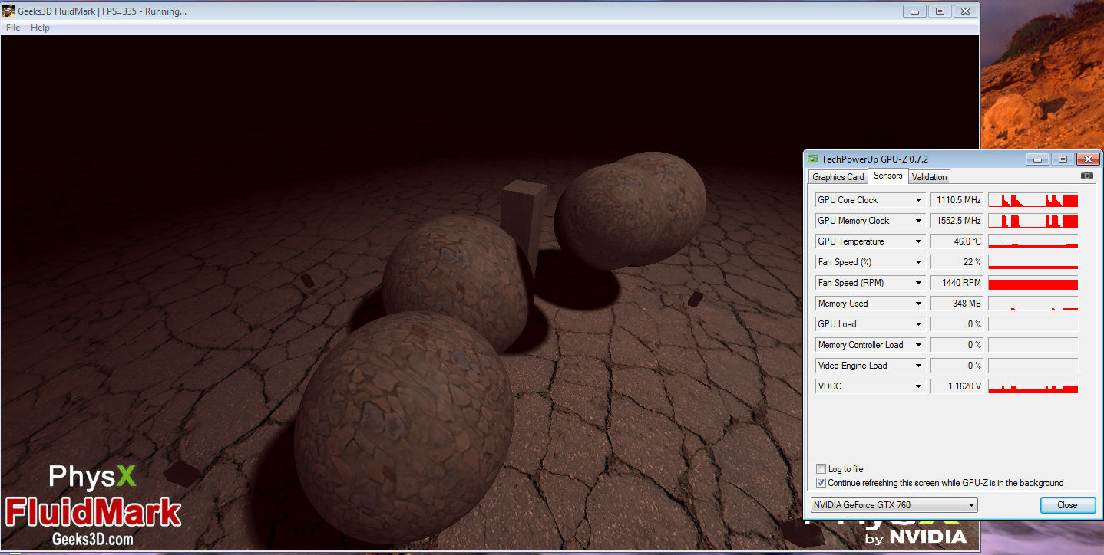Screen dimensions: 1104x555
Task: Click the GPU Temperature history graph
Action: pos(1033,241)
